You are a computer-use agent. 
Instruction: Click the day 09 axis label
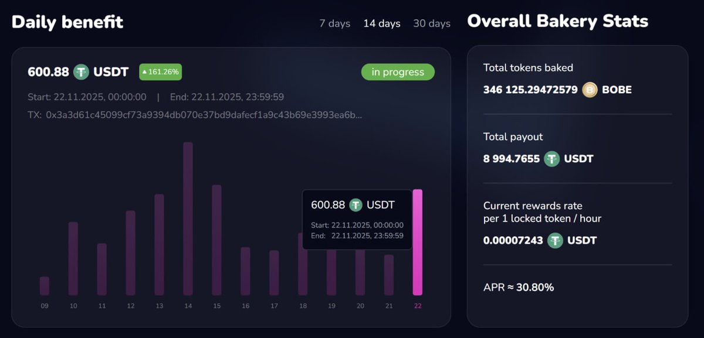[x=44, y=305]
